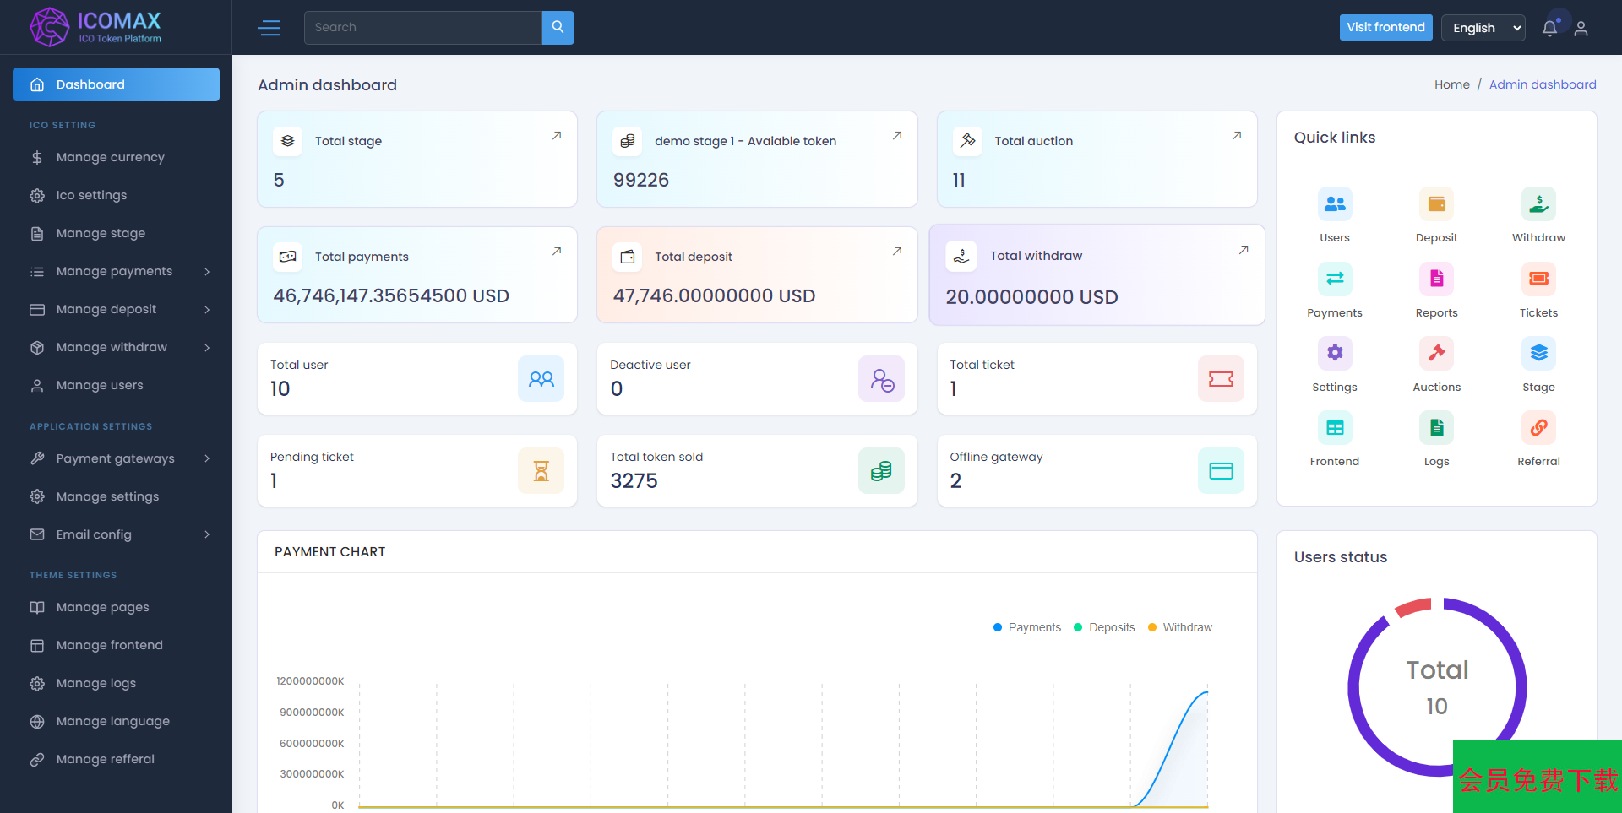Open the user profile icon in header
The height and width of the screenshot is (813, 1622).
(x=1581, y=28)
